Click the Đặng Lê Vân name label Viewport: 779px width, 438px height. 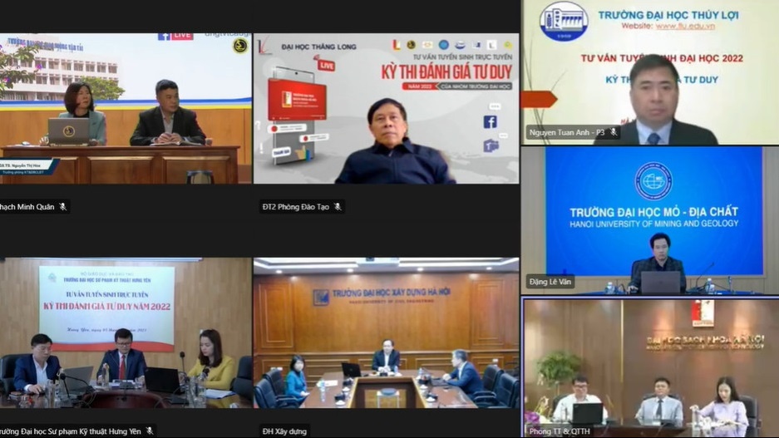[550, 282]
